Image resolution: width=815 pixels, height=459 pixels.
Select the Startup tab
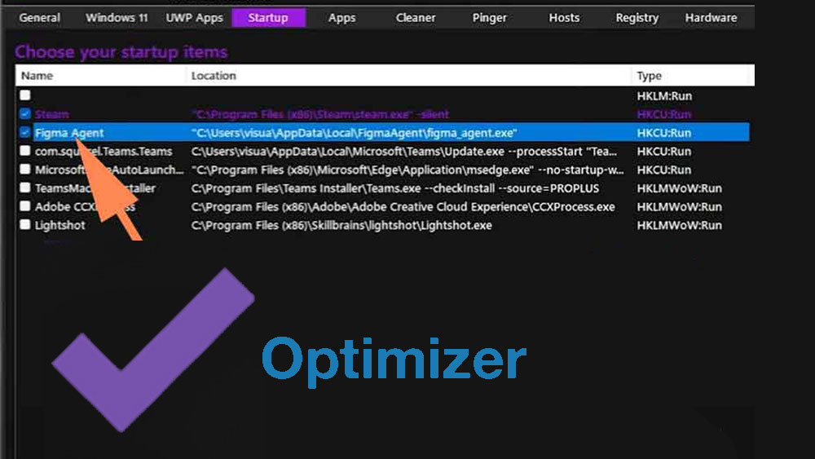tap(268, 18)
